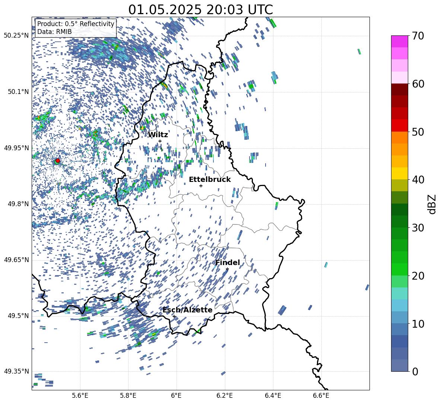Screen dimensions: 441x403
Task: Click the Esch/Alzette station cross marker
Action: [174, 316]
